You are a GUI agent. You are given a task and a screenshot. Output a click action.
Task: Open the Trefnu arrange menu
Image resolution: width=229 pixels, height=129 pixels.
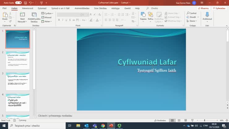point(150,17)
